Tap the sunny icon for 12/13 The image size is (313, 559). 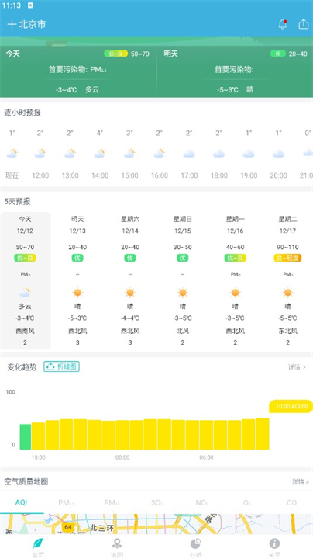coord(77,293)
